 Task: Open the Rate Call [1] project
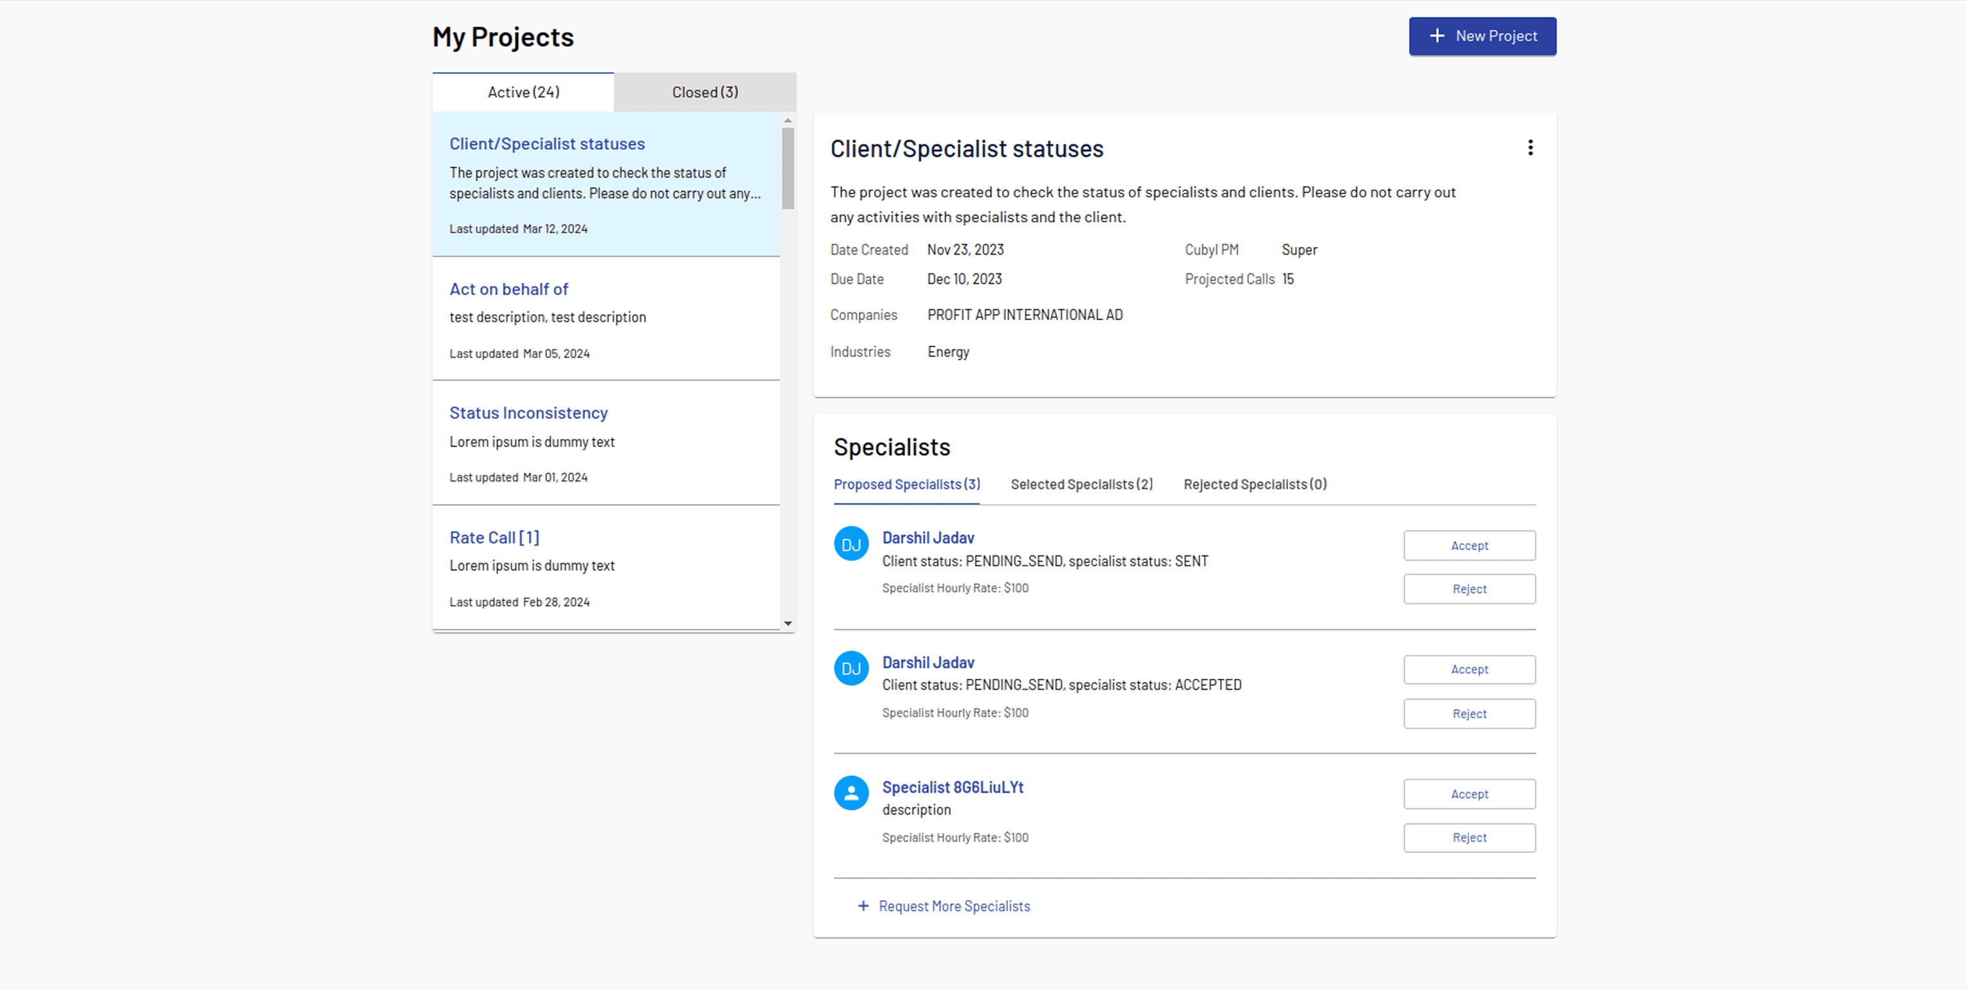coord(606,568)
